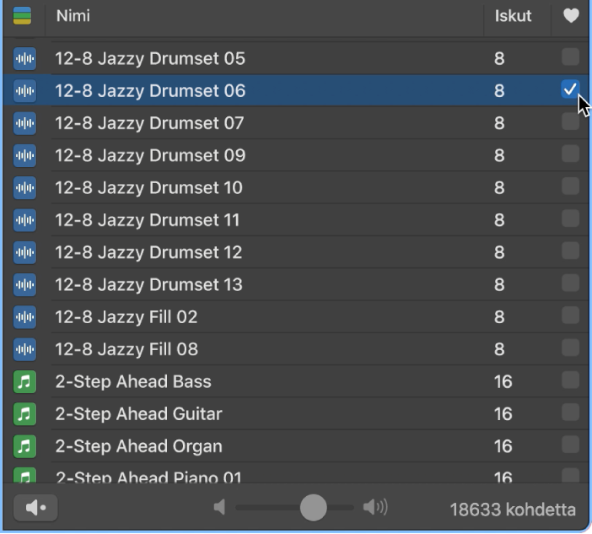
Task: Click the loud volume speaker icon
Action: pos(374,508)
